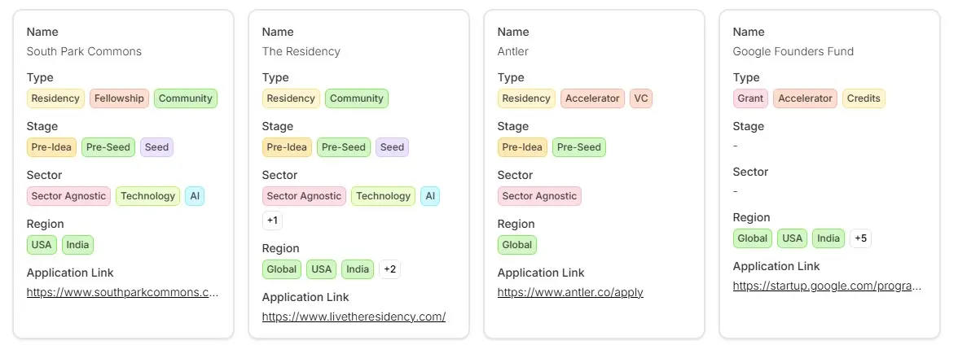Select the India region tag on South Park Commons
The image size is (958, 345).
77,245
